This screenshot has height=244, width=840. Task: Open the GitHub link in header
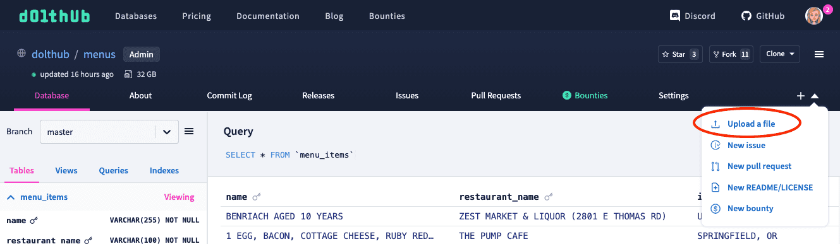(763, 16)
